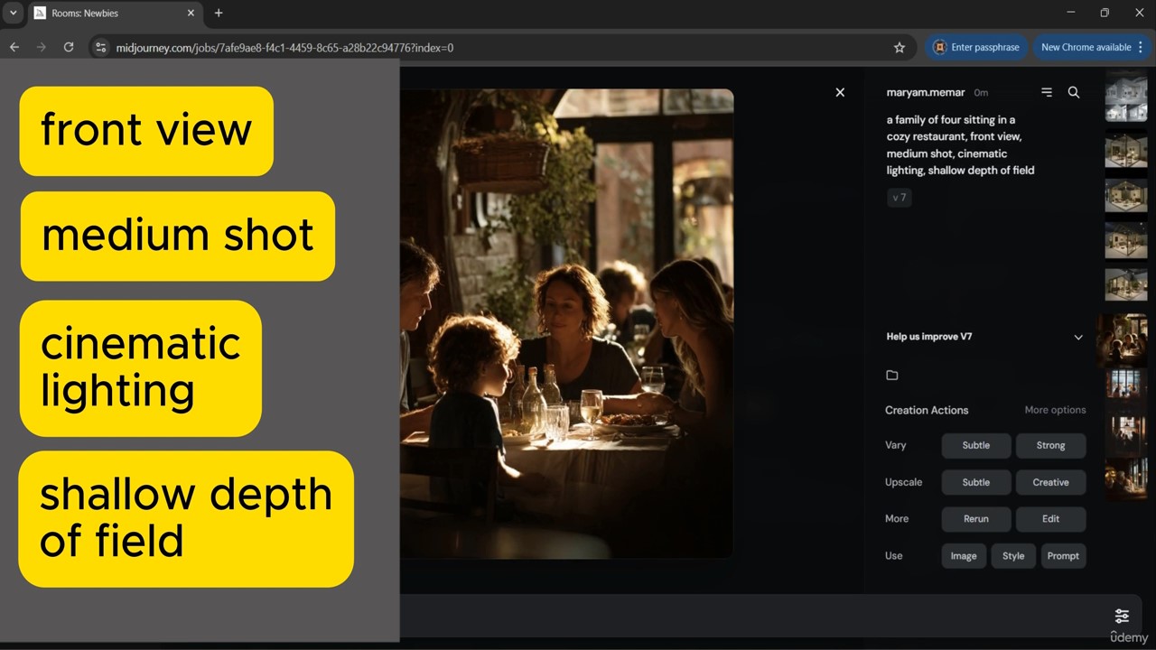Click the browser forward arrow

click(x=41, y=47)
